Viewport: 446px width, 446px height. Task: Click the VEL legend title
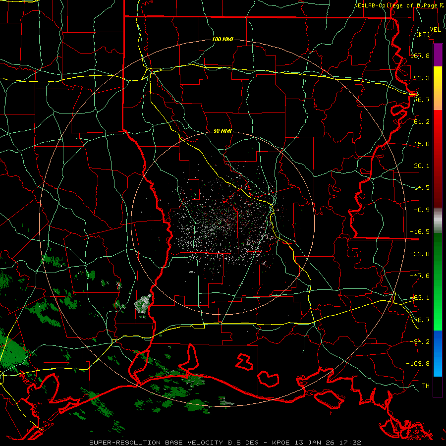(436, 30)
